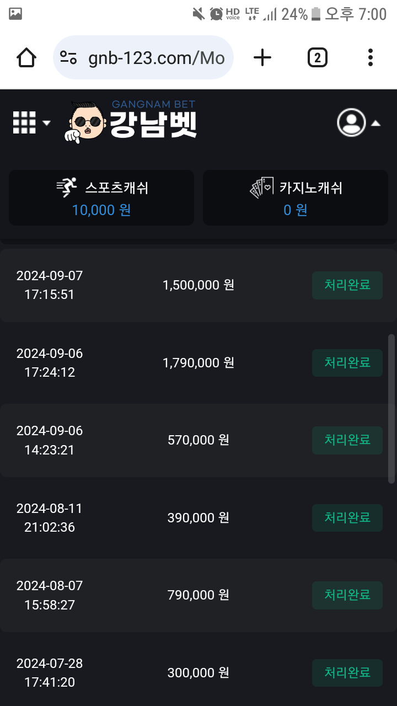
Task: Open the tab switcher showing 2 tabs
Action: click(x=317, y=57)
